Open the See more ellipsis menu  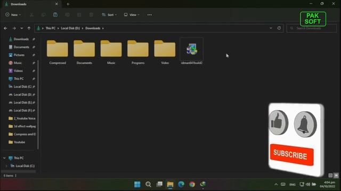coord(150,15)
